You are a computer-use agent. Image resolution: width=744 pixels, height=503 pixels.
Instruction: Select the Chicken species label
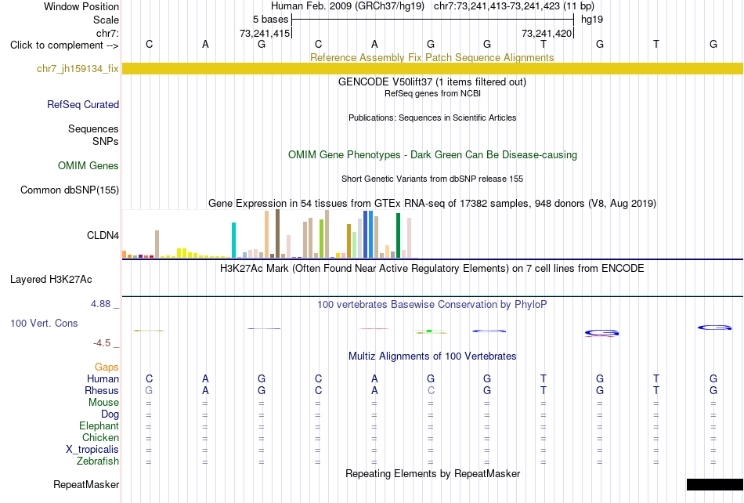coord(100,437)
